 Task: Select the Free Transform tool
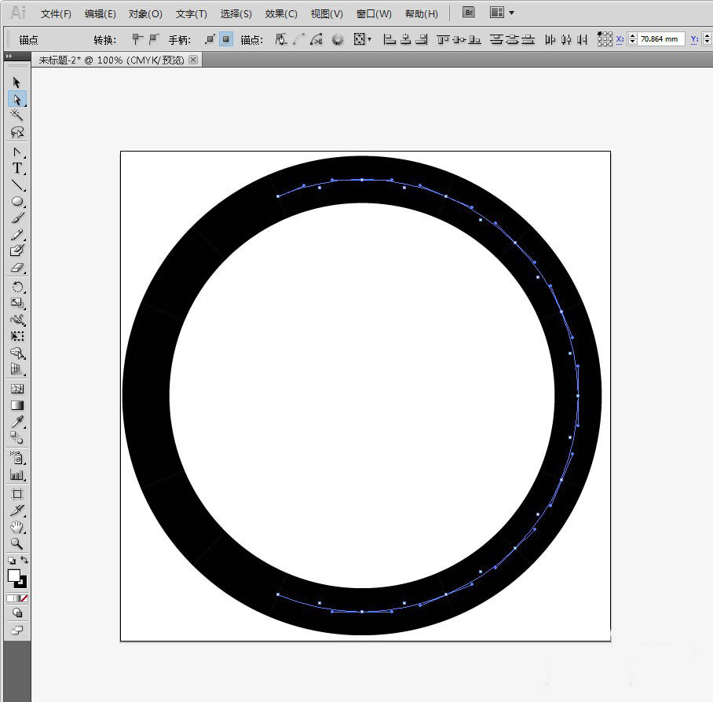point(16,336)
